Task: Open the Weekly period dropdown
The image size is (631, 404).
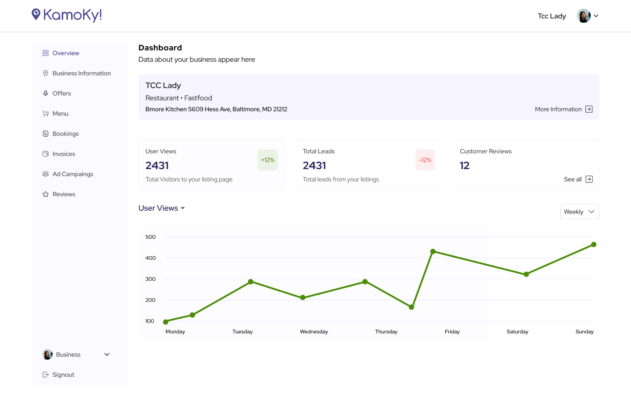Action: pyautogui.click(x=580, y=212)
